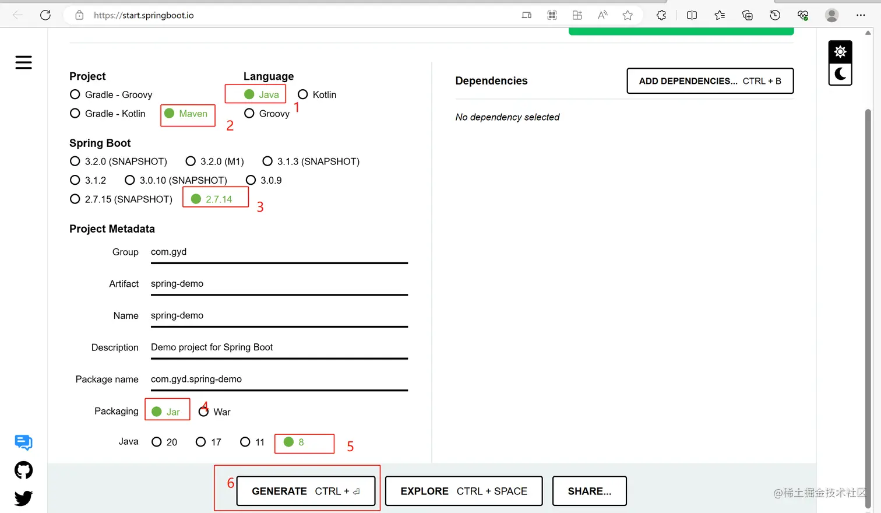Switch to dark theme moon icon
This screenshot has height=513, width=881.
(x=840, y=74)
